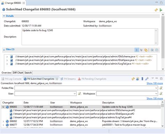Viewport: 165px width, 134px height.
Task: Click the IDbSchema.java file icon in Files list
Action: click(x=11, y=57)
